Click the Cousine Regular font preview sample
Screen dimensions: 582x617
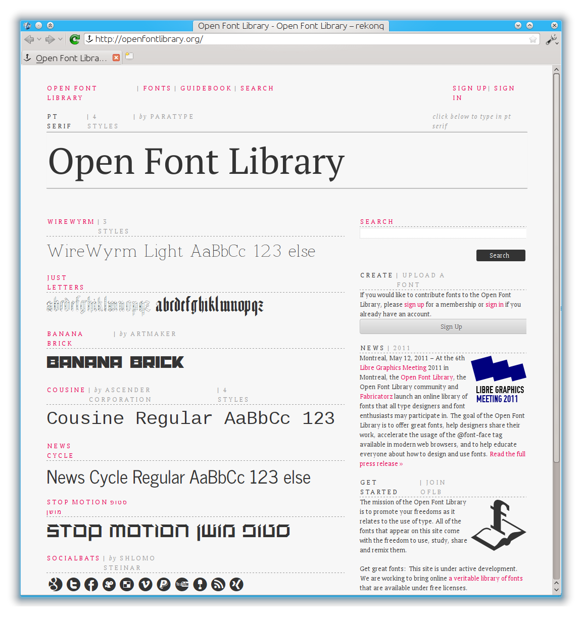click(190, 418)
